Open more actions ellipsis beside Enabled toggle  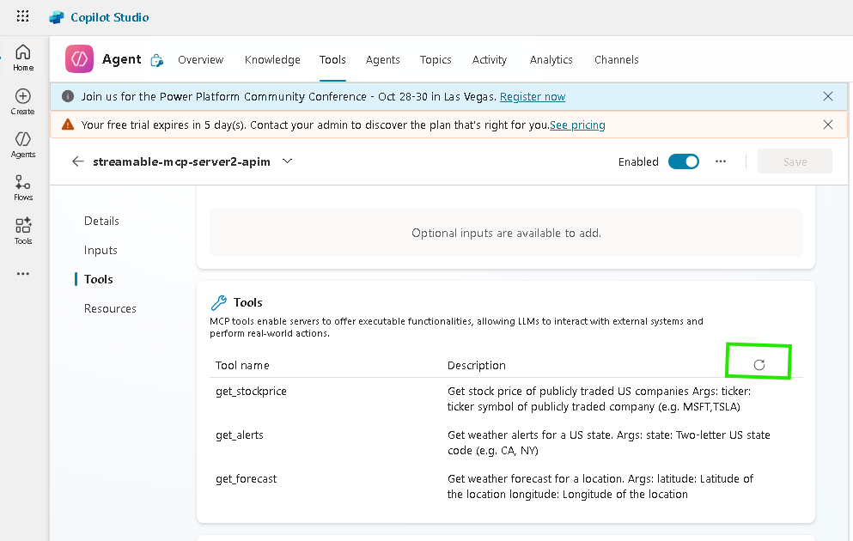tap(721, 161)
